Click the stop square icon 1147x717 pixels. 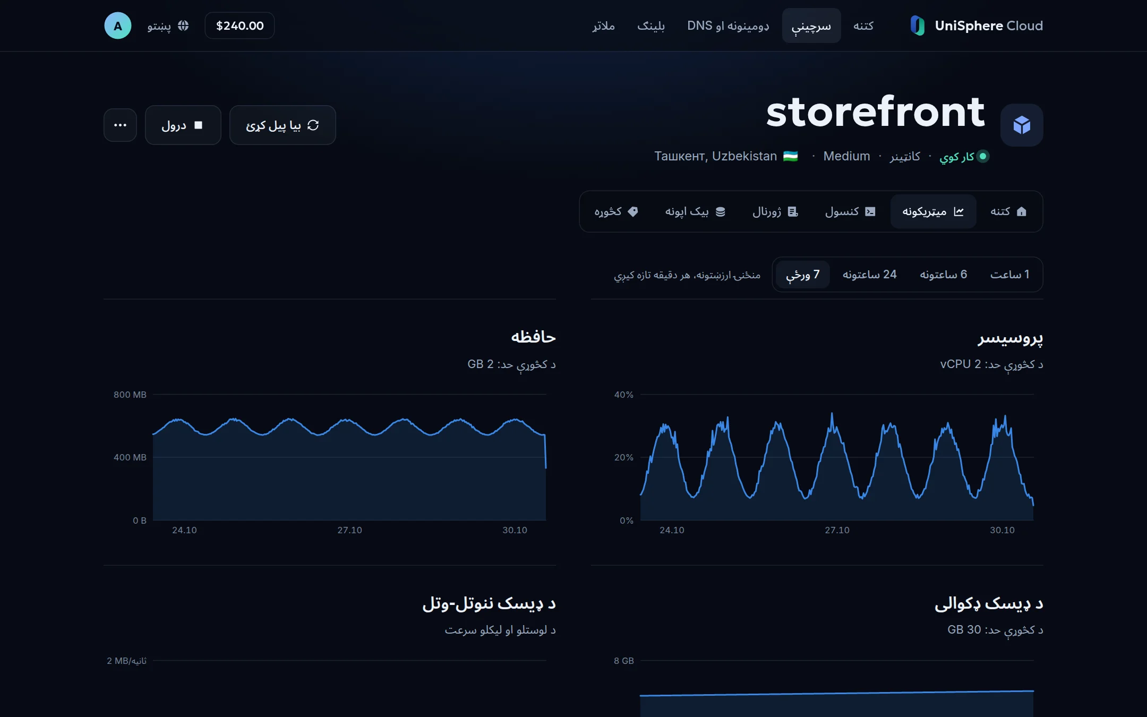pos(199,125)
